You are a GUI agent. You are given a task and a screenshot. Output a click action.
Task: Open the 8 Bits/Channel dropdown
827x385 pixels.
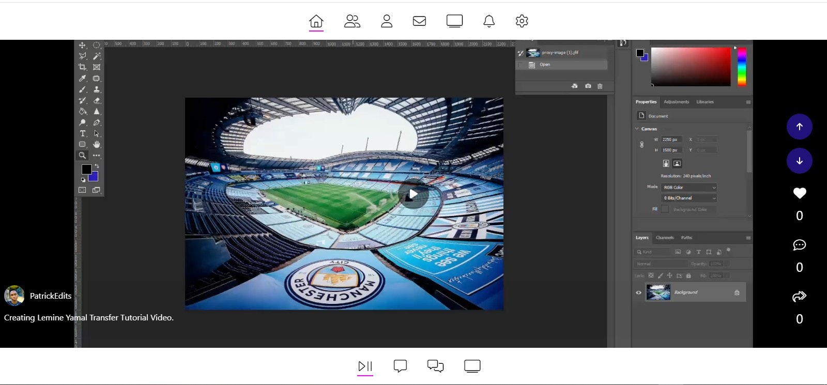pos(689,198)
